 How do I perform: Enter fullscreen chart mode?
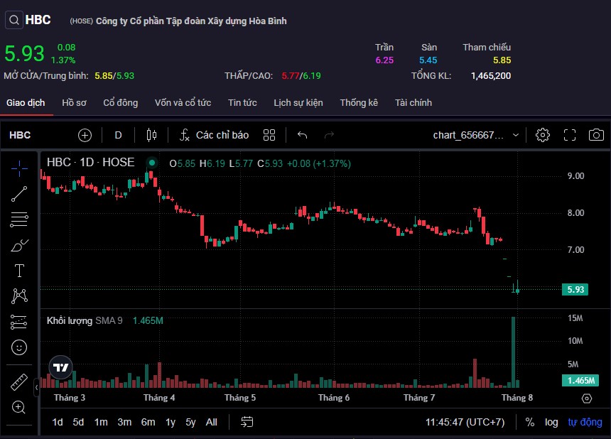point(570,135)
